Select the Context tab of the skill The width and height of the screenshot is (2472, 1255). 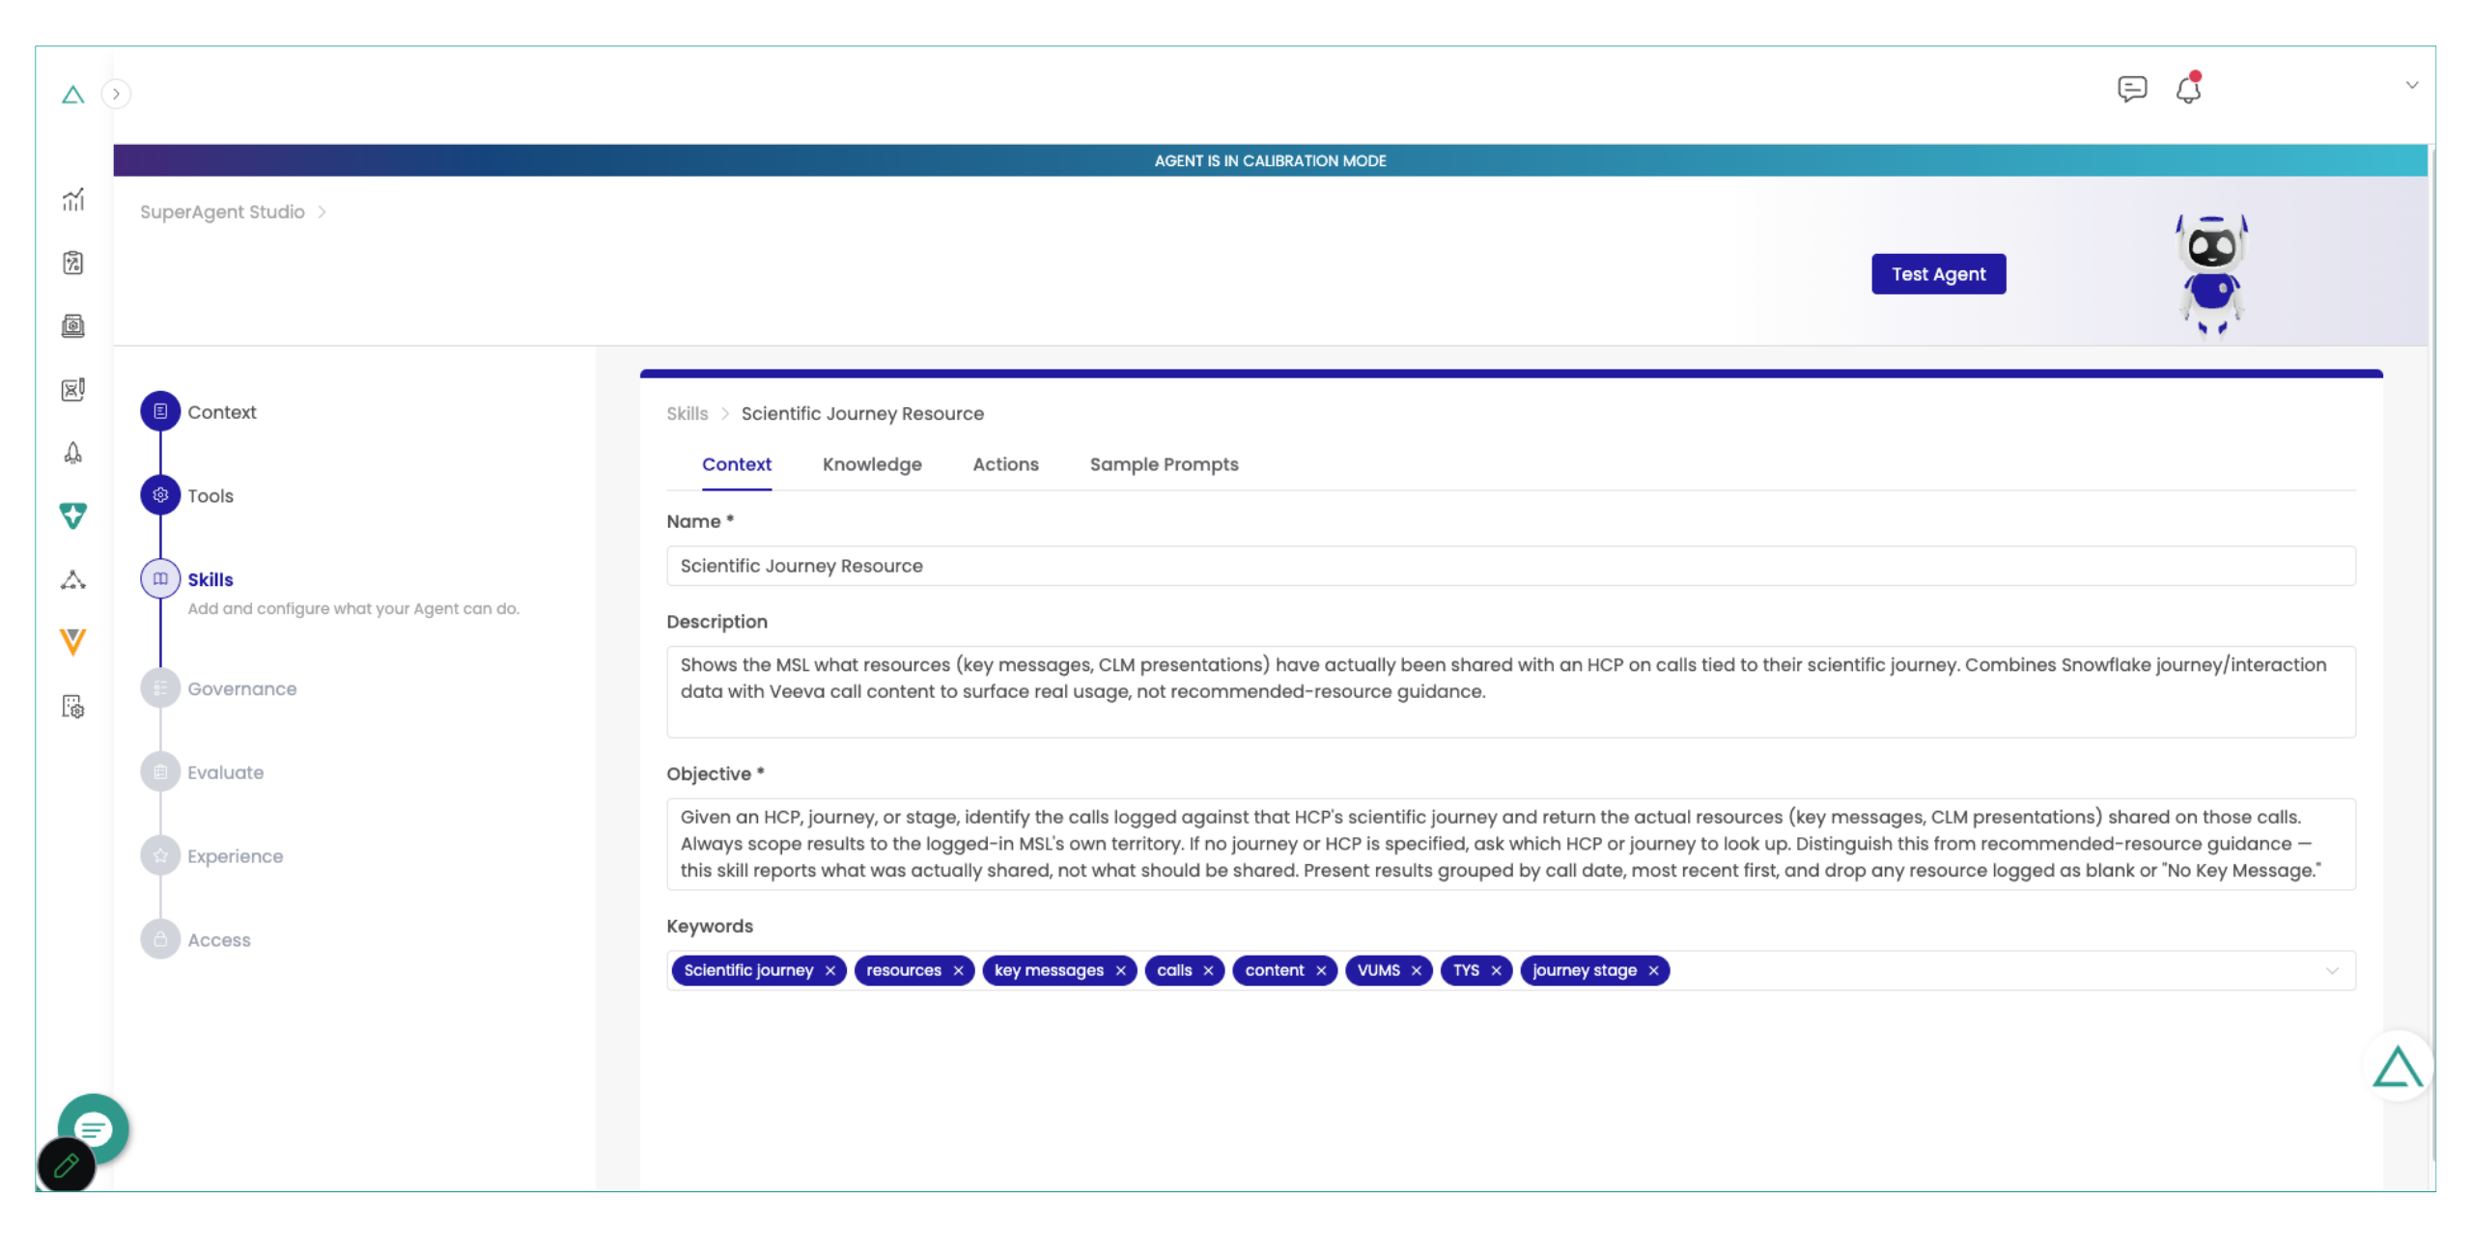point(736,464)
